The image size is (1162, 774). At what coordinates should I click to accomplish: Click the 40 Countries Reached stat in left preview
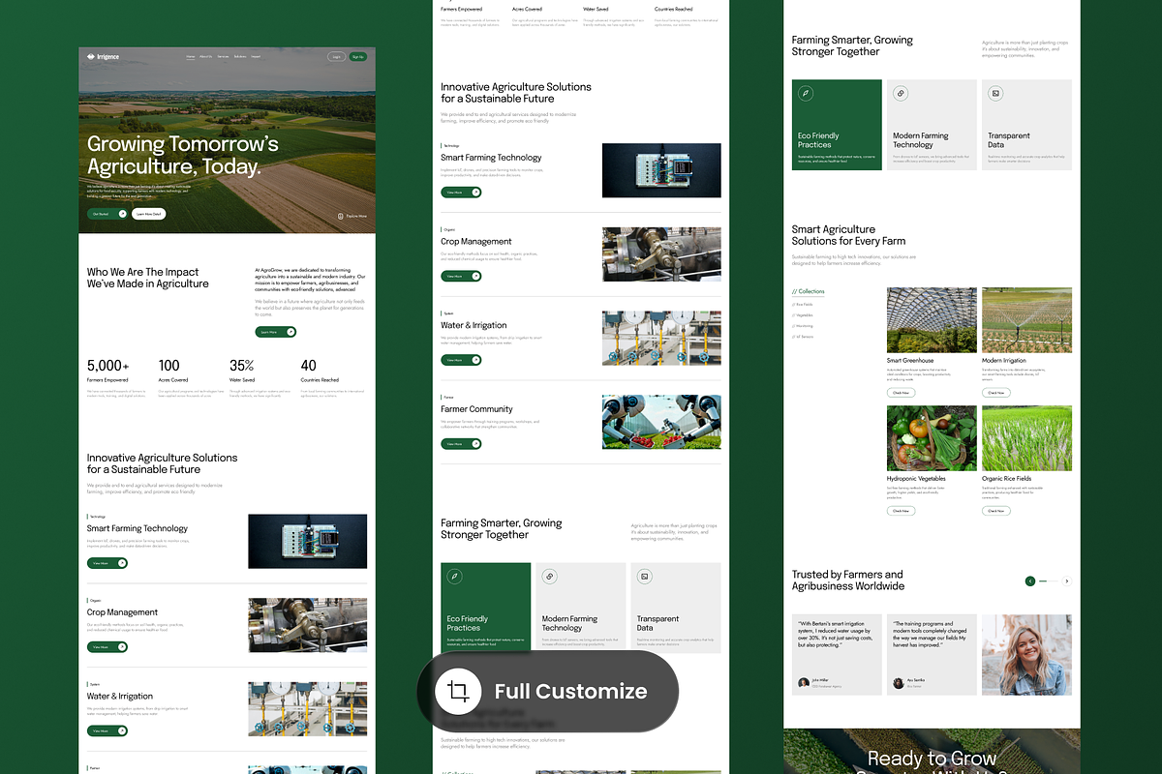[333, 378]
